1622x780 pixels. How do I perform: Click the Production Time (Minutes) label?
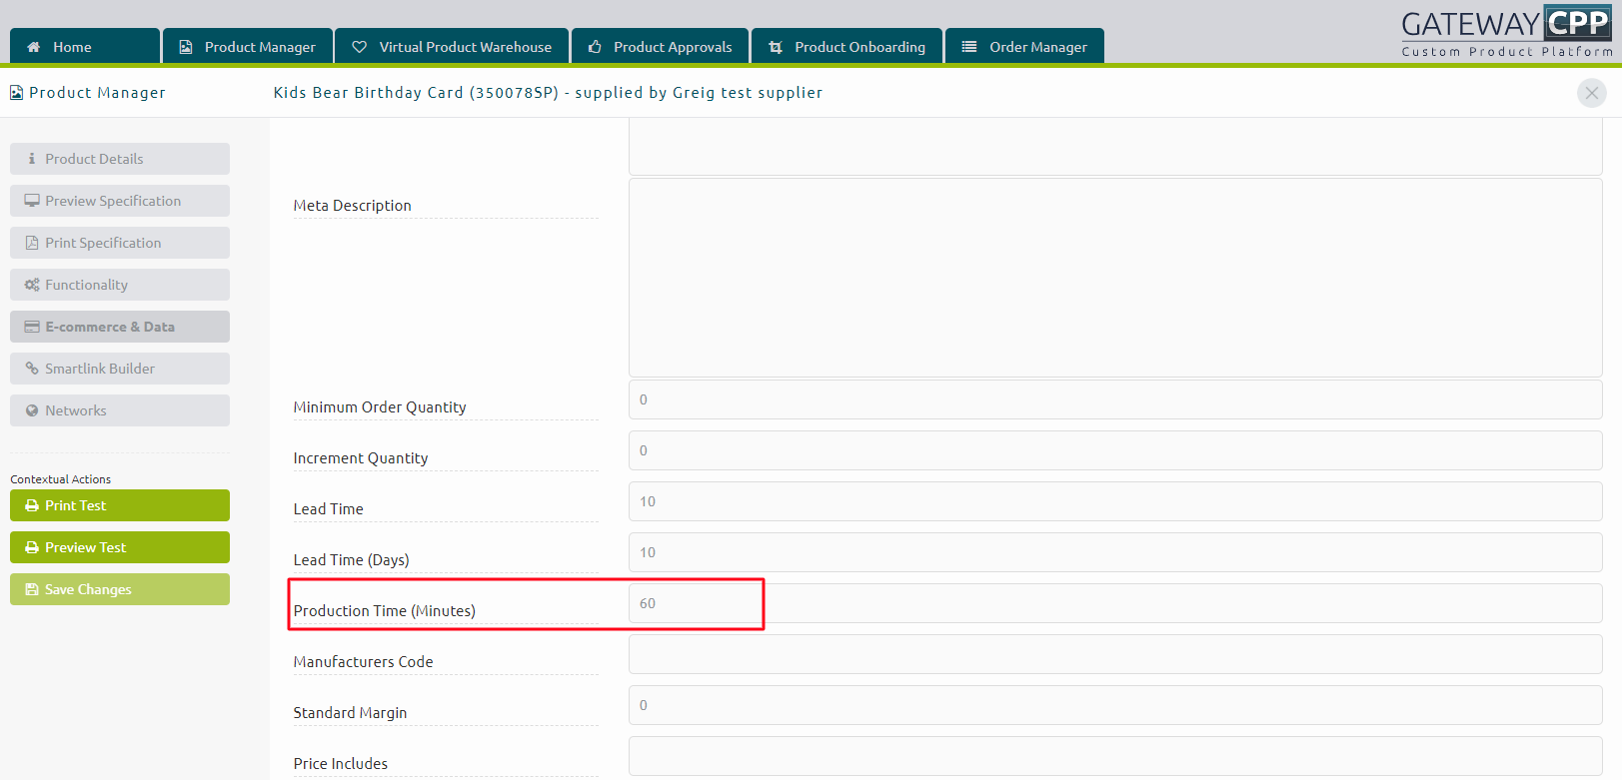click(384, 611)
